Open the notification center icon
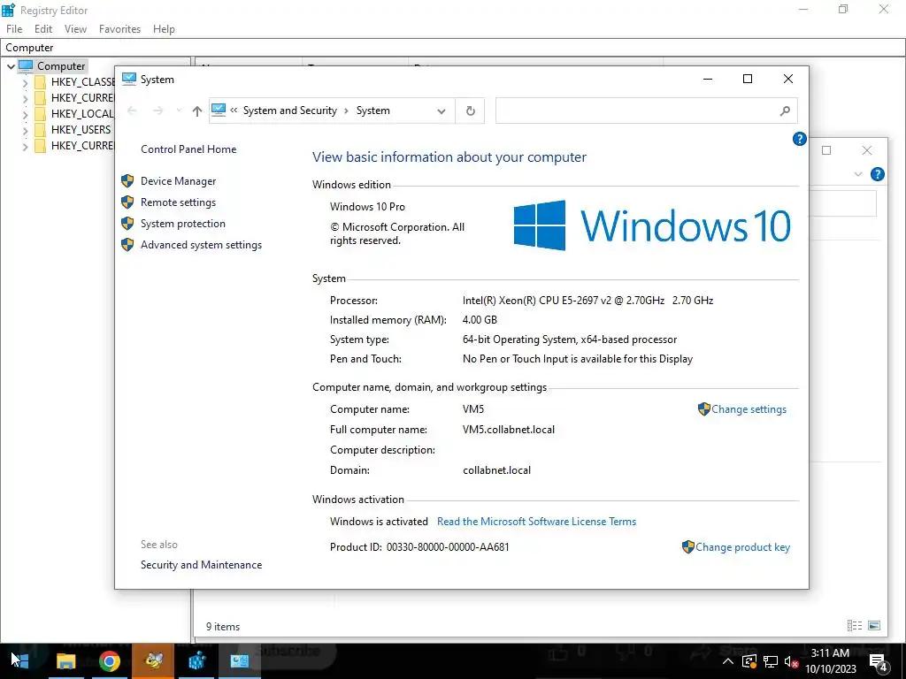 [879, 661]
